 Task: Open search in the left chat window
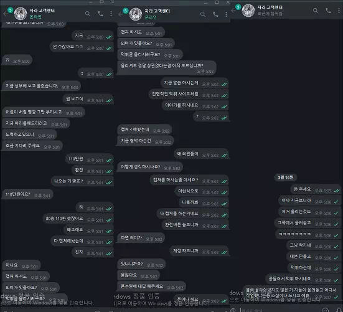click(88, 14)
